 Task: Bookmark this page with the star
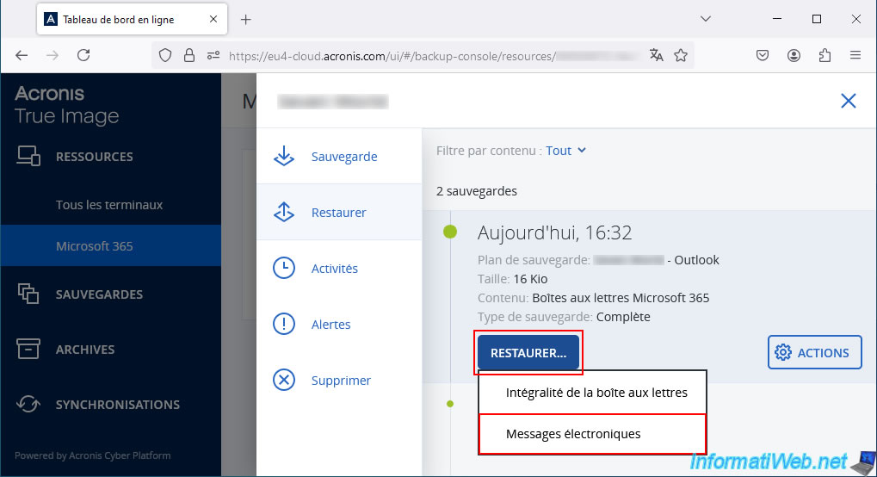point(681,55)
